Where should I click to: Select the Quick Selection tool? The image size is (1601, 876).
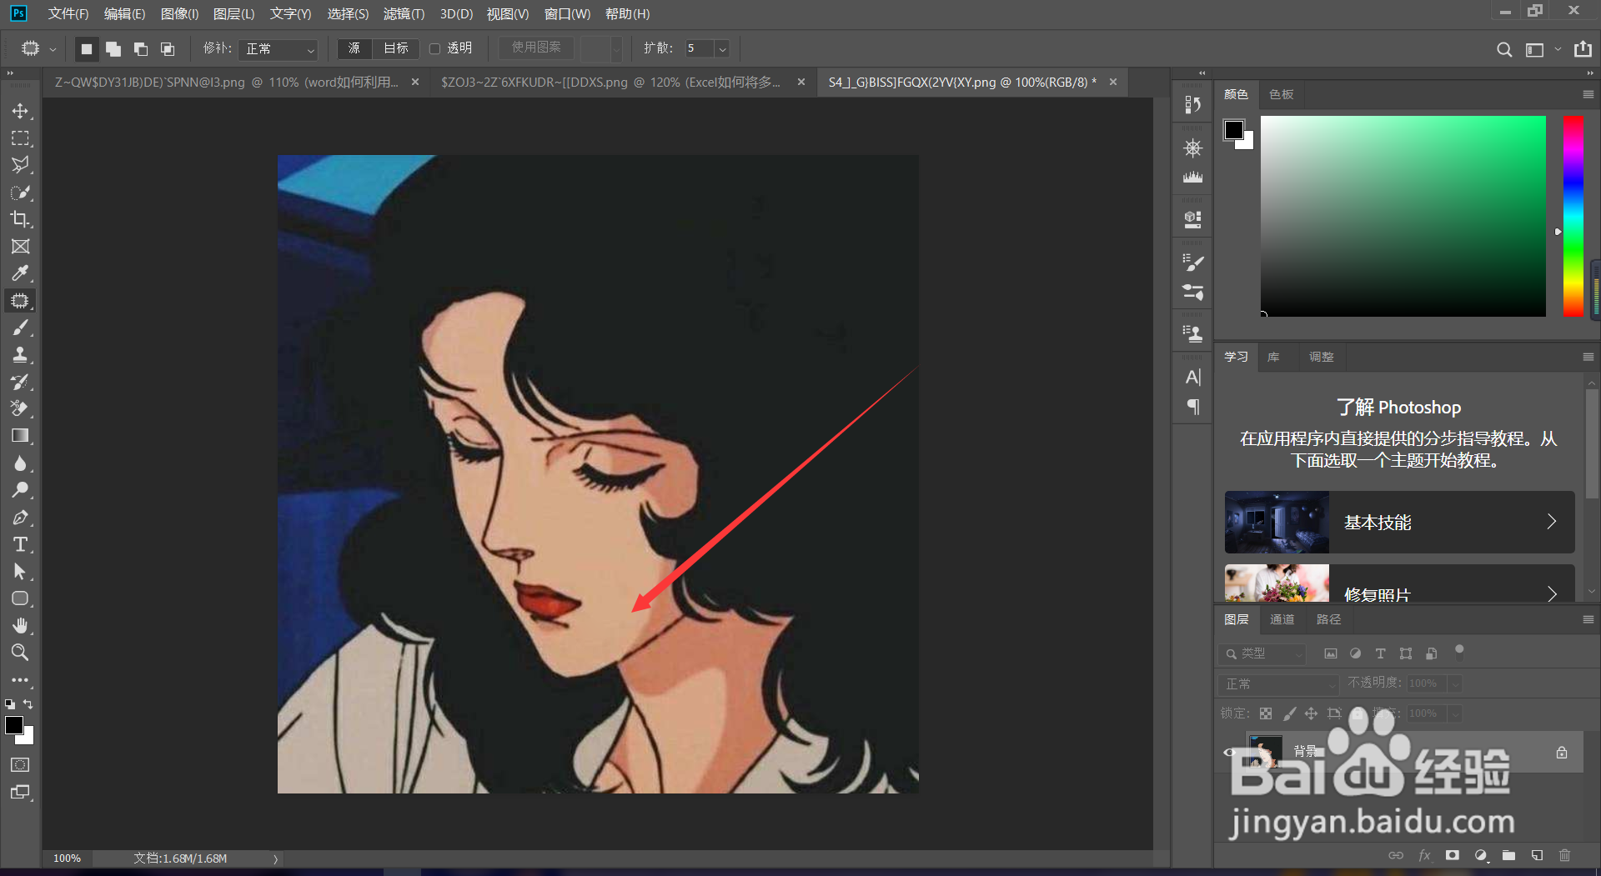tap(20, 193)
